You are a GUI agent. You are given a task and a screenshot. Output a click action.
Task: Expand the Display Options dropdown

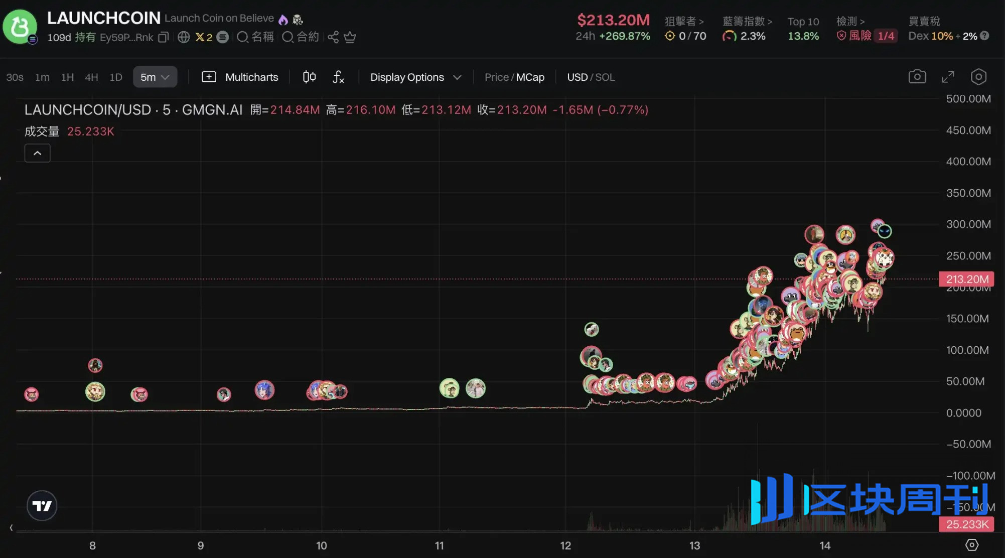[415, 77]
